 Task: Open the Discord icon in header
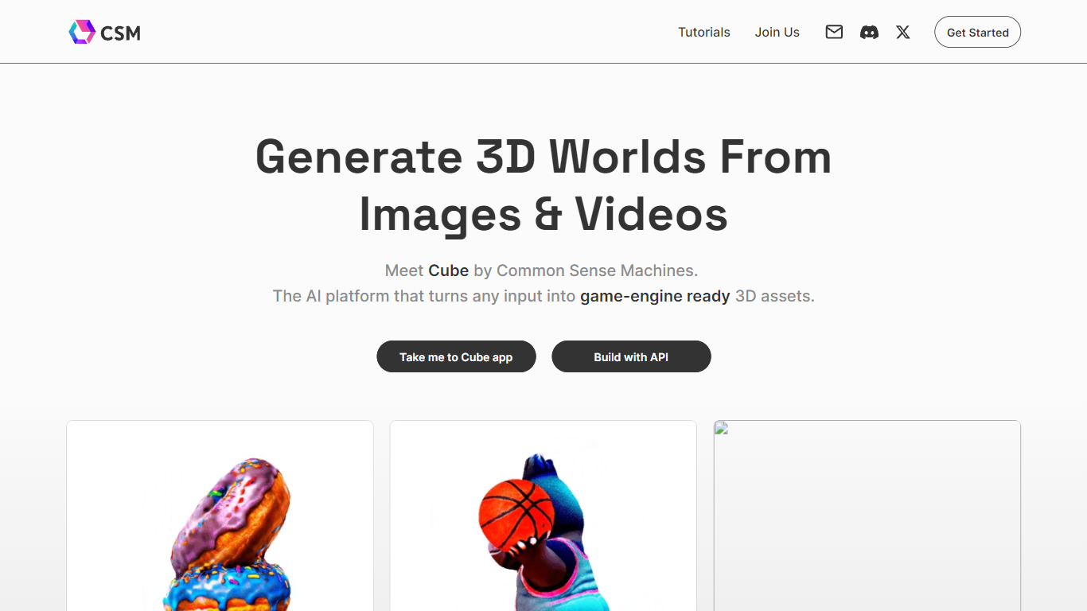(x=869, y=33)
